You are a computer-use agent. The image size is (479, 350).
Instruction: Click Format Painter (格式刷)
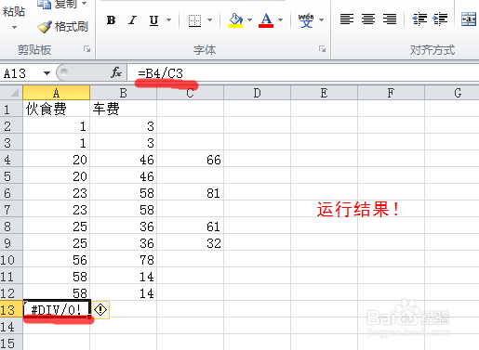click(63, 27)
